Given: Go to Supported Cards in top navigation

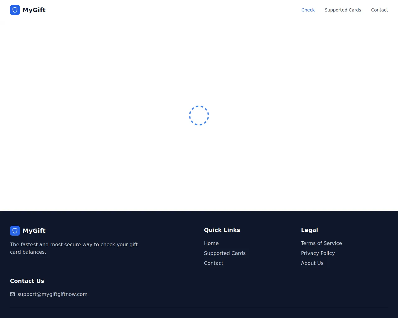Looking at the screenshot, I should click(x=343, y=10).
